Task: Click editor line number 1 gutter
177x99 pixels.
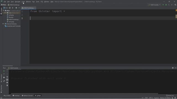Action: (22, 11)
